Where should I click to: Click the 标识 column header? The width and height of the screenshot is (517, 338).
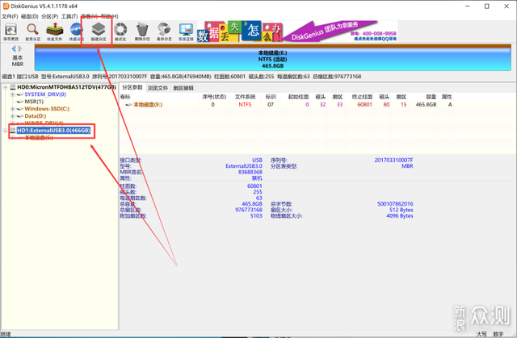271,97
